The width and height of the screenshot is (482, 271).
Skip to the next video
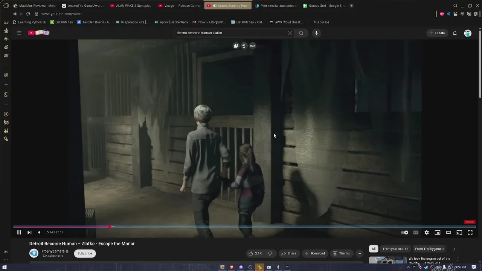29,233
